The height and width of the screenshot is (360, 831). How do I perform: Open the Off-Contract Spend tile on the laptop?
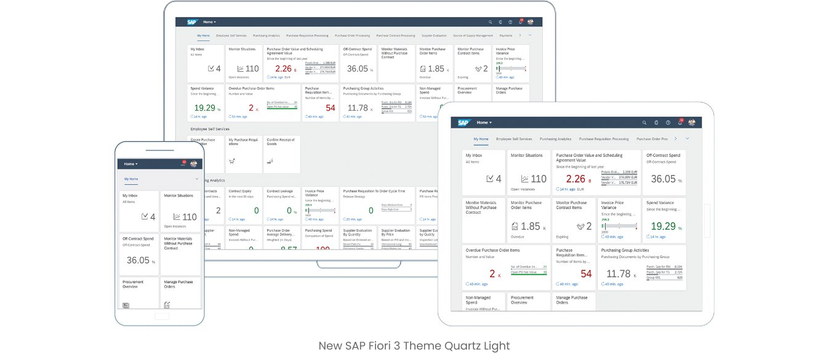358,63
